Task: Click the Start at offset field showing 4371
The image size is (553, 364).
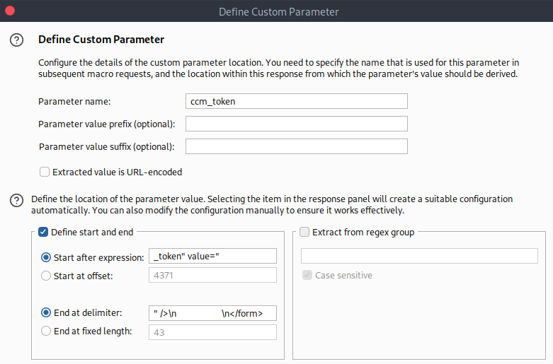Action: (x=212, y=276)
